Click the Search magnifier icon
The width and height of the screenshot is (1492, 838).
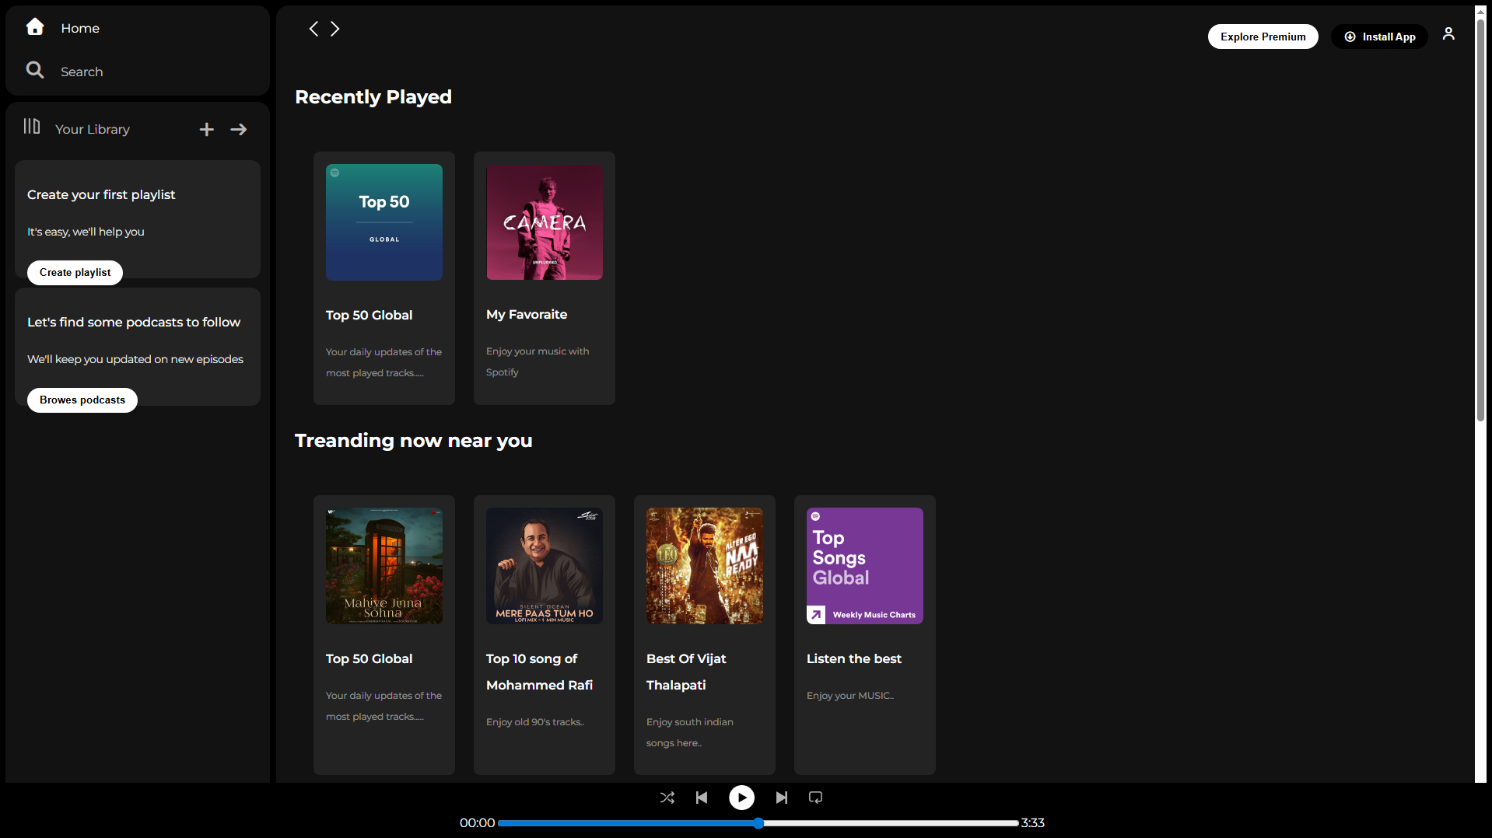coord(35,70)
